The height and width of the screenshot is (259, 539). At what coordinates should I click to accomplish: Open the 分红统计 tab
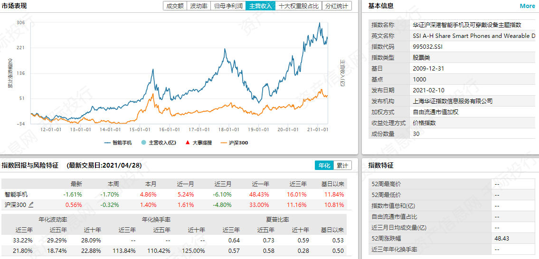336,6
